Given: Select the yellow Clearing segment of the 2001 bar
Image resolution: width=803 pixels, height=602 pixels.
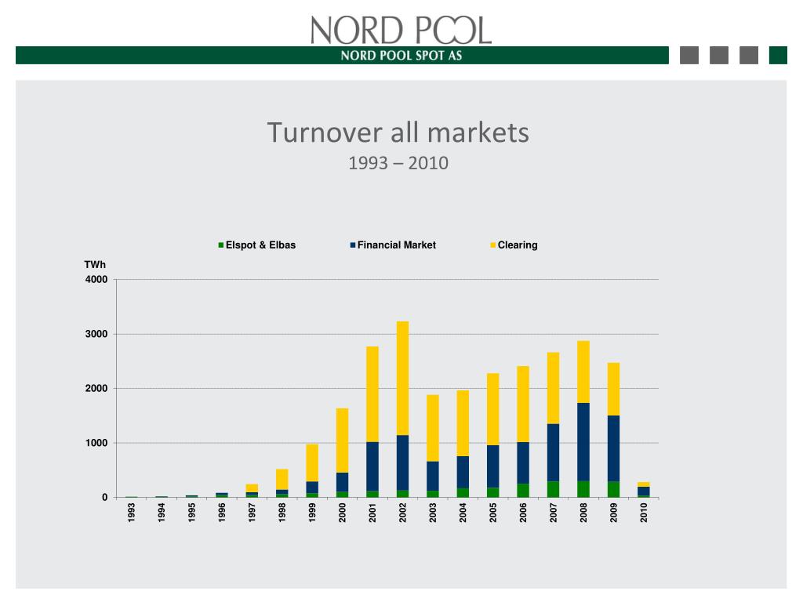Looking at the screenshot, I should point(372,394).
